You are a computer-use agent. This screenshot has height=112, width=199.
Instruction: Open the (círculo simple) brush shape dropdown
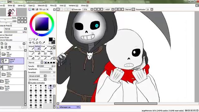37,76
